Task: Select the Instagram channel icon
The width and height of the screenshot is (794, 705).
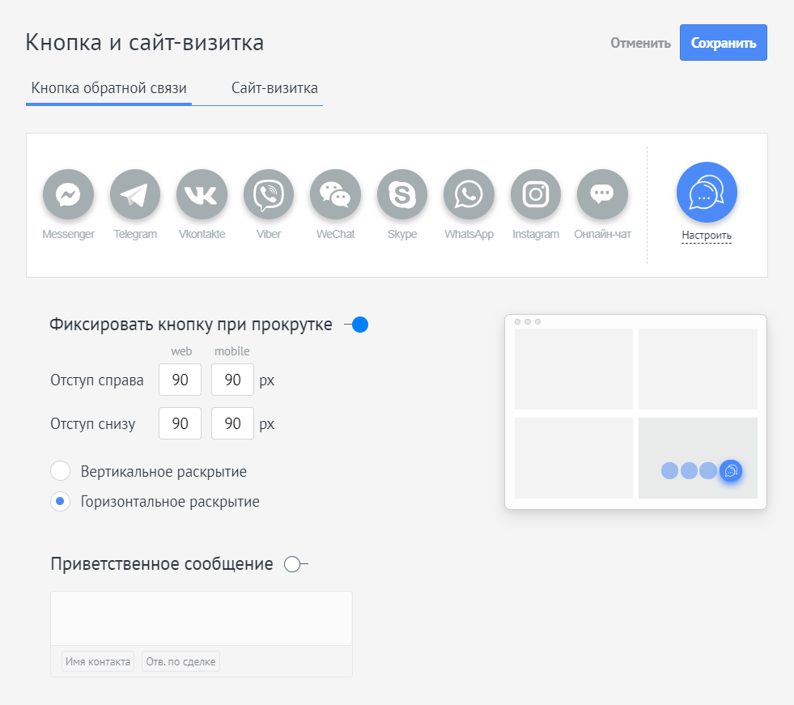Action: (x=536, y=194)
